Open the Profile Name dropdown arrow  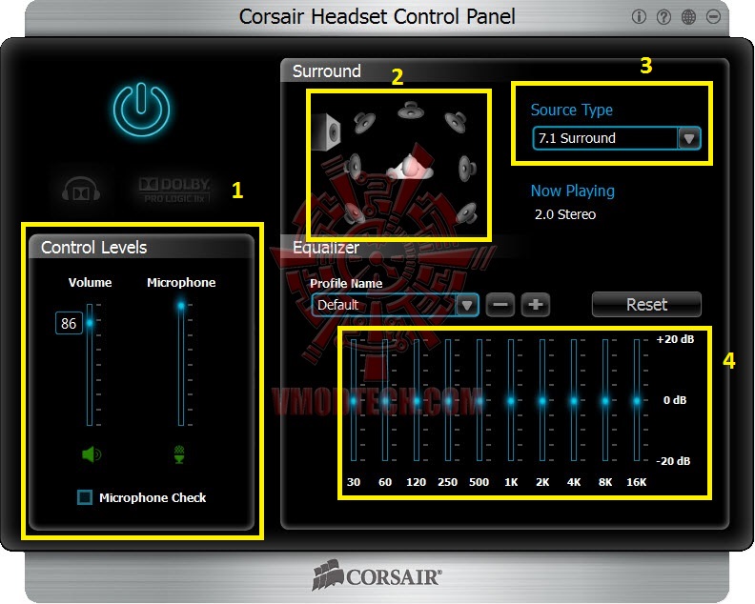(x=466, y=305)
